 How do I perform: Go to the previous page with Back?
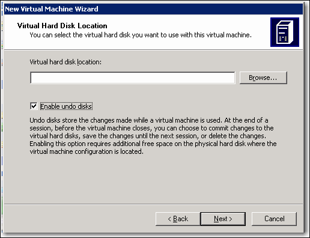(178, 219)
